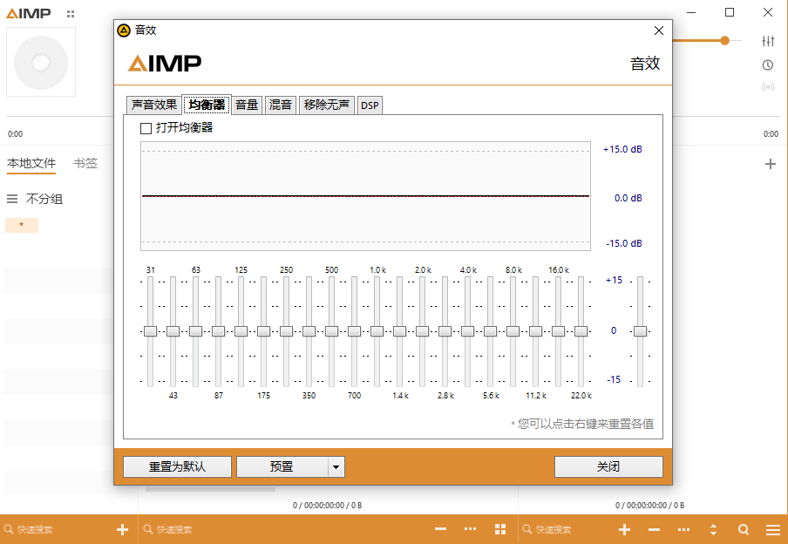The height and width of the screenshot is (544, 788).
Task: Open the 不分组 grouping menu
Action: click(35, 199)
